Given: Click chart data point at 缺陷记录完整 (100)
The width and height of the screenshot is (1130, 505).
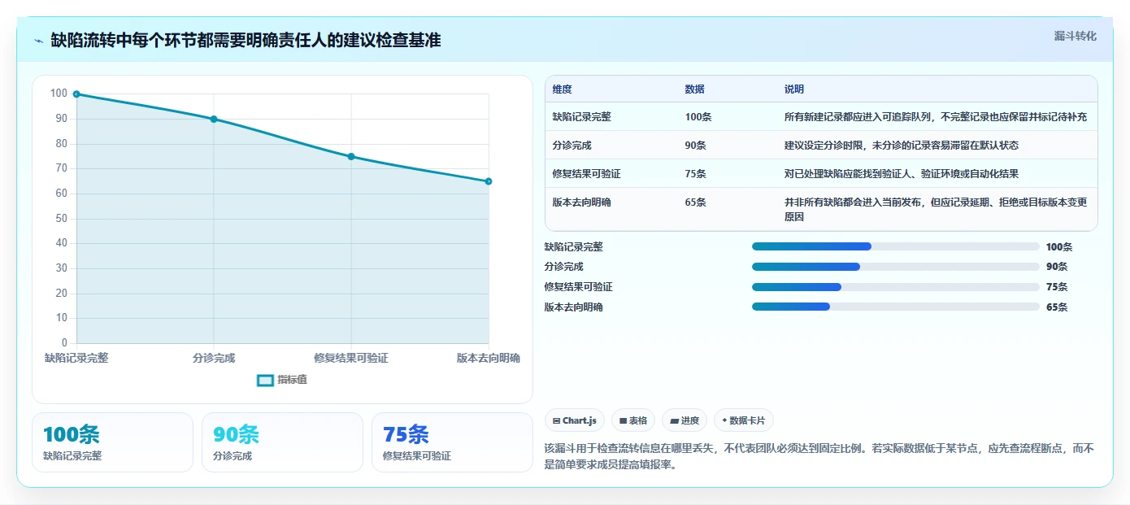Looking at the screenshot, I should tap(76, 94).
